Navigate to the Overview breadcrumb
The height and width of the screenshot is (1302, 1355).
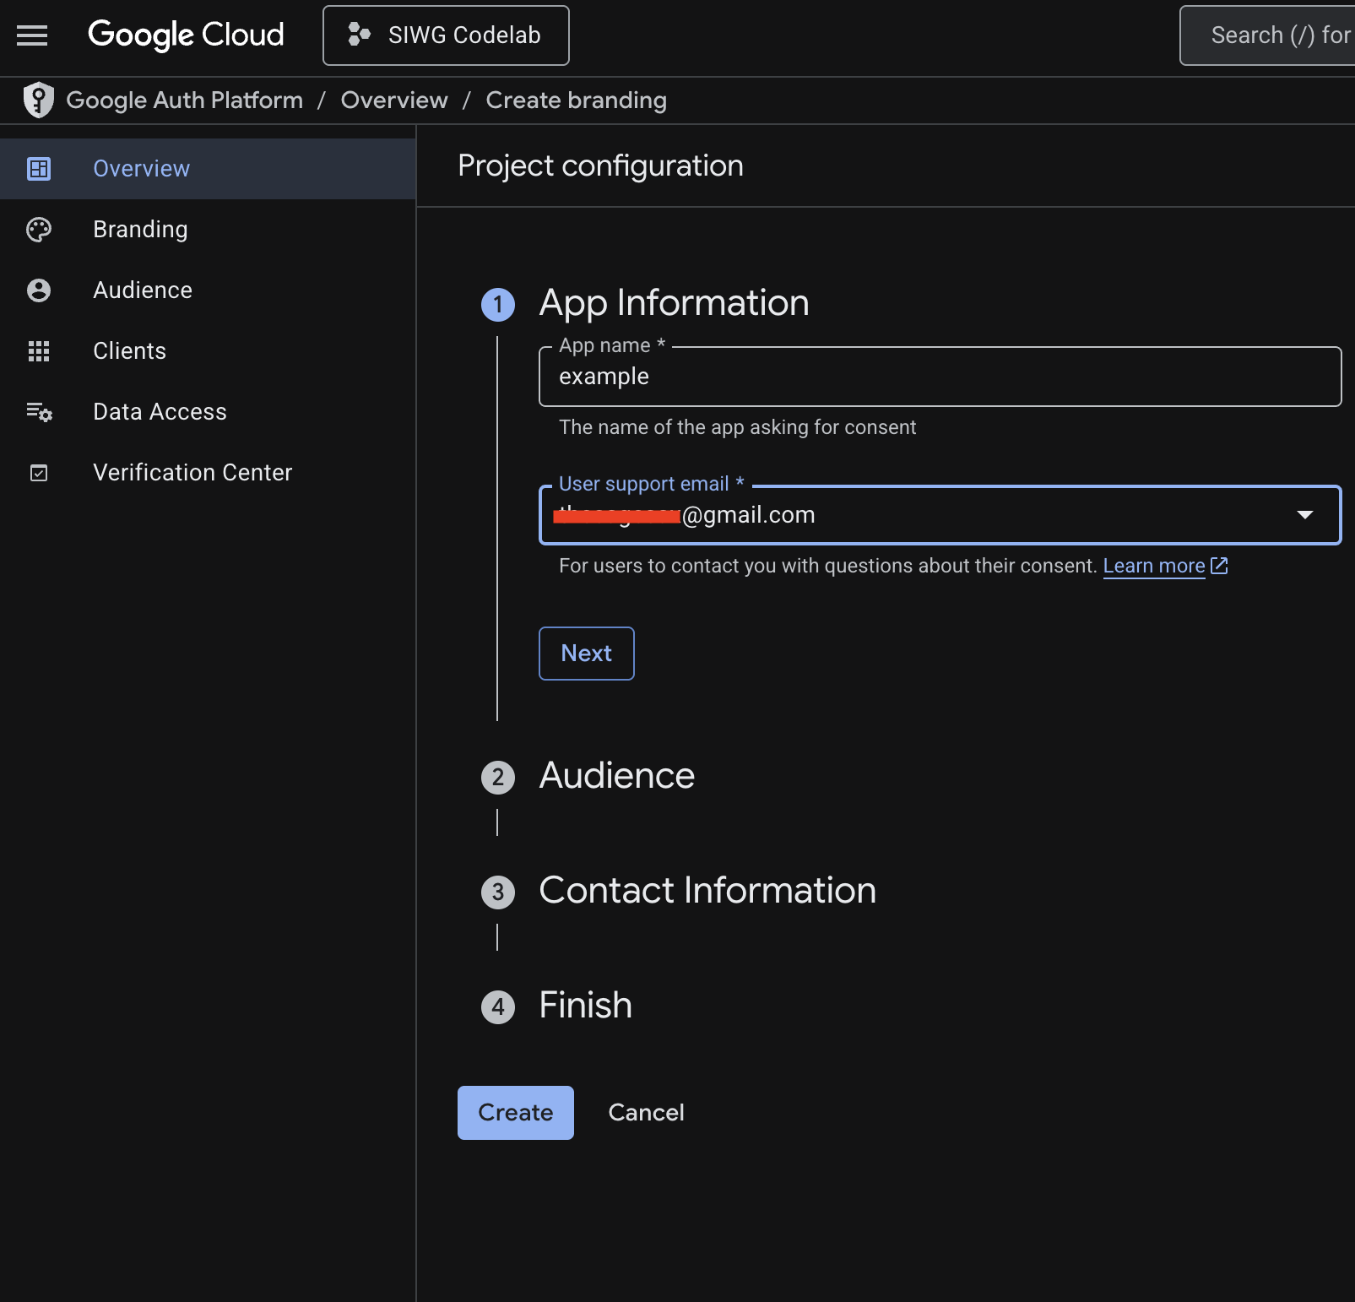pos(393,100)
